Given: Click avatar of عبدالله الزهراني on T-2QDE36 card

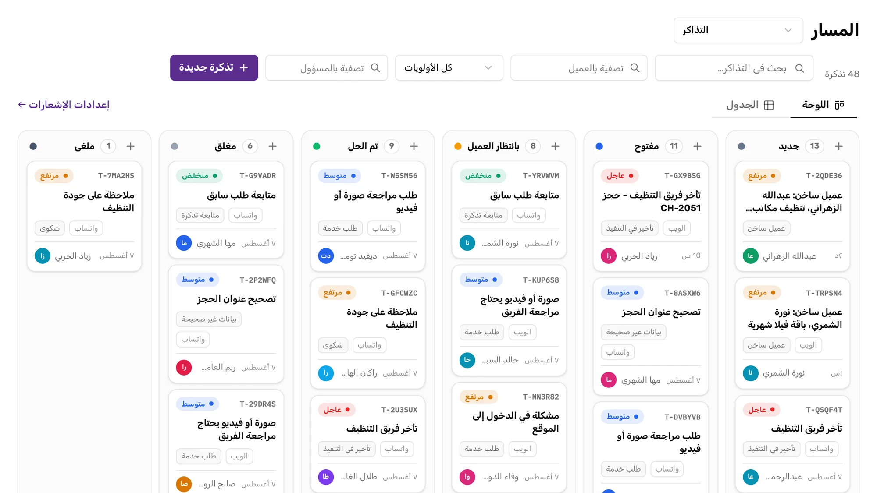Looking at the screenshot, I should pyautogui.click(x=750, y=256).
